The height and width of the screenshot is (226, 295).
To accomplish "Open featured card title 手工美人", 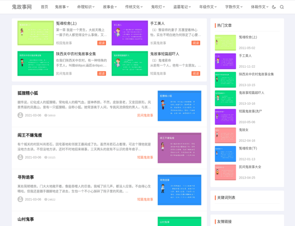I will [157, 24].
